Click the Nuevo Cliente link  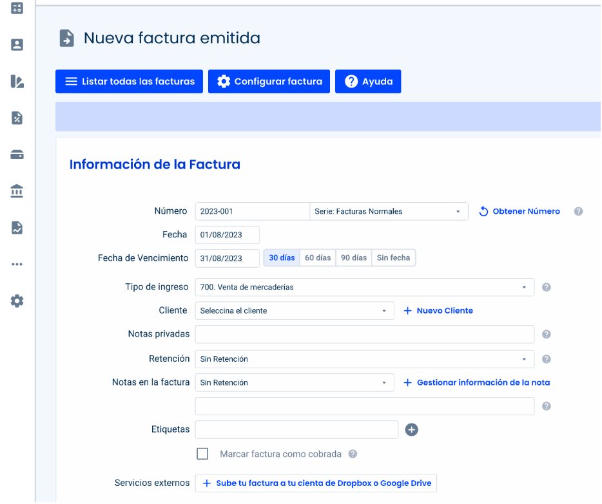point(438,311)
